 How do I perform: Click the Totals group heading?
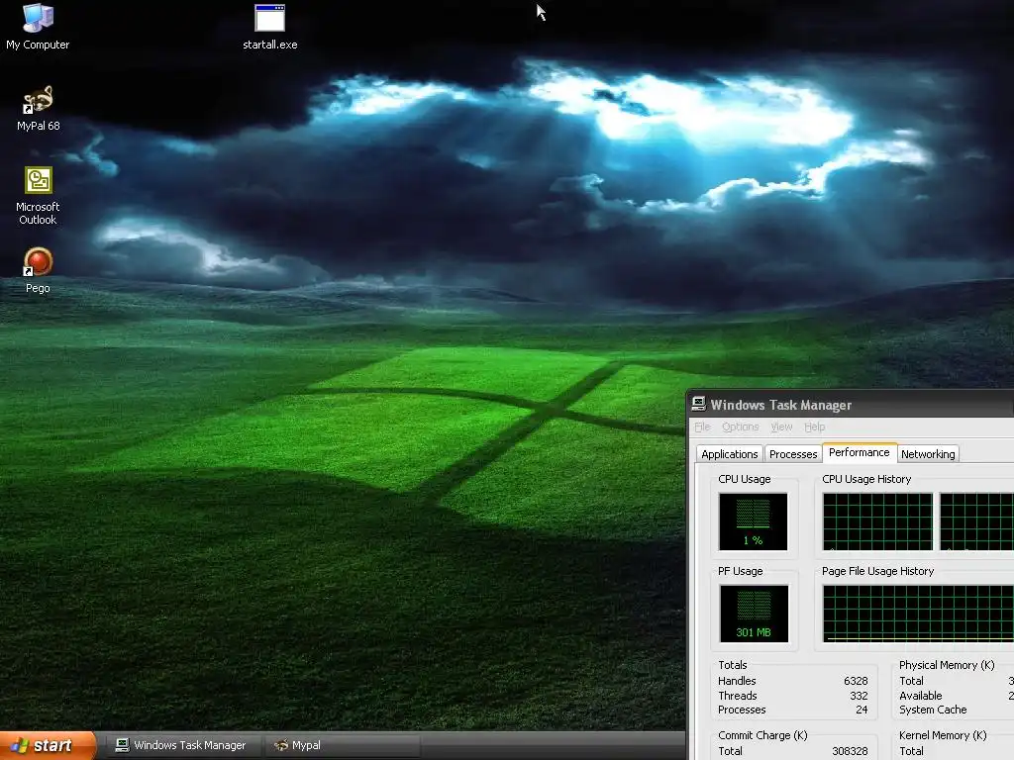(x=732, y=665)
